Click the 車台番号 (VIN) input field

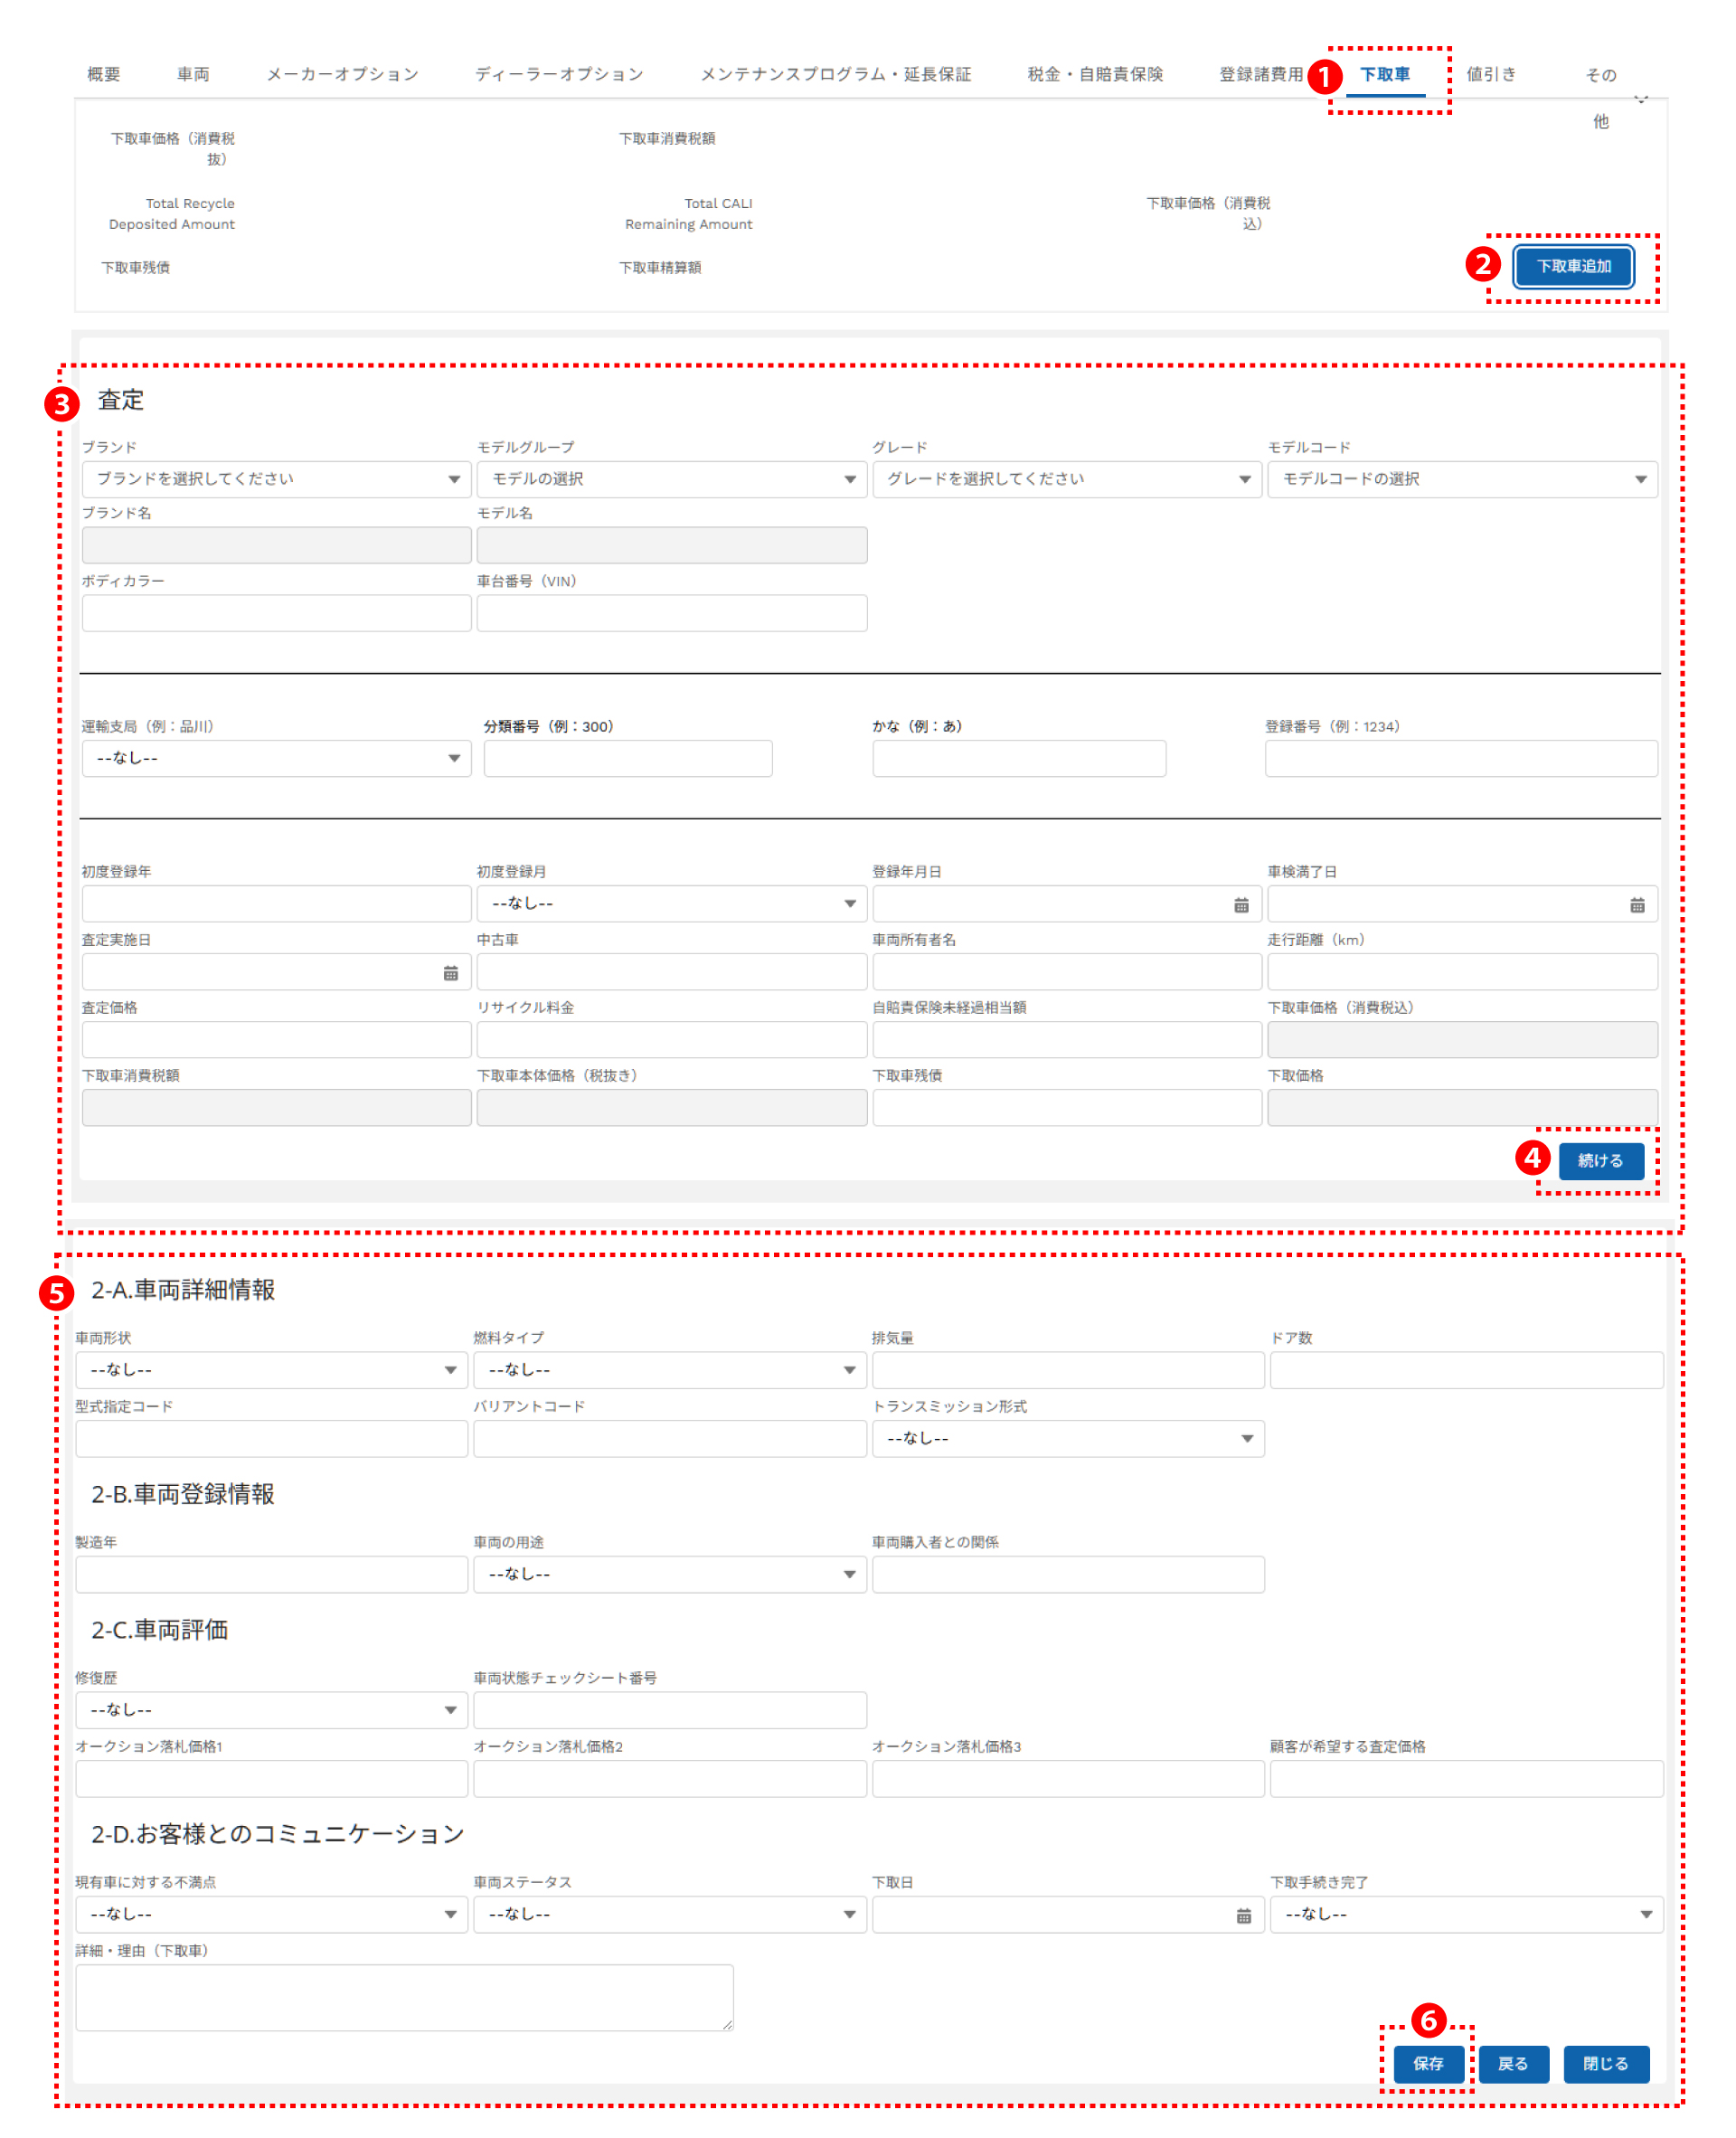(x=671, y=613)
